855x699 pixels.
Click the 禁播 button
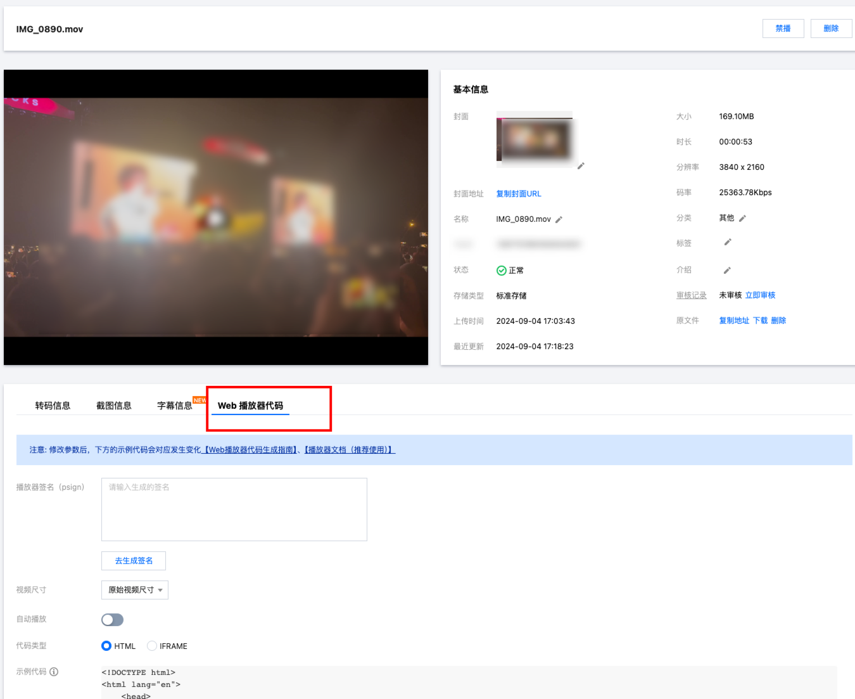coord(783,29)
